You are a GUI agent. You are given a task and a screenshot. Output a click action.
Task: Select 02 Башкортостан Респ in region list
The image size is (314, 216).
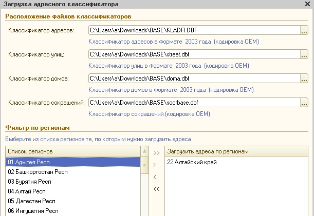tap(73, 172)
